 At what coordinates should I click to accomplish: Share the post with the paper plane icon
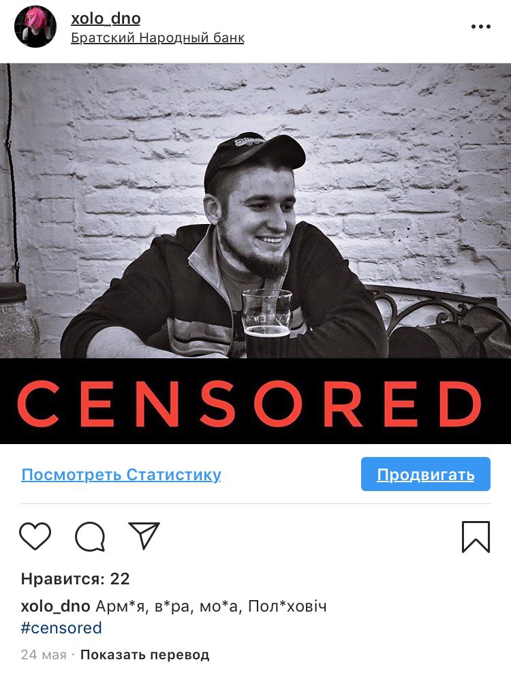pos(144,535)
